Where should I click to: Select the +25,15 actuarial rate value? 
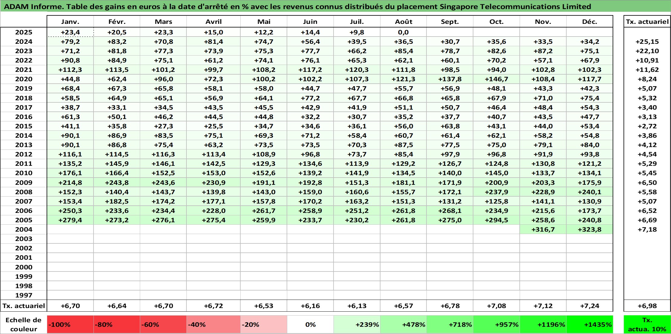pyautogui.click(x=647, y=42)
